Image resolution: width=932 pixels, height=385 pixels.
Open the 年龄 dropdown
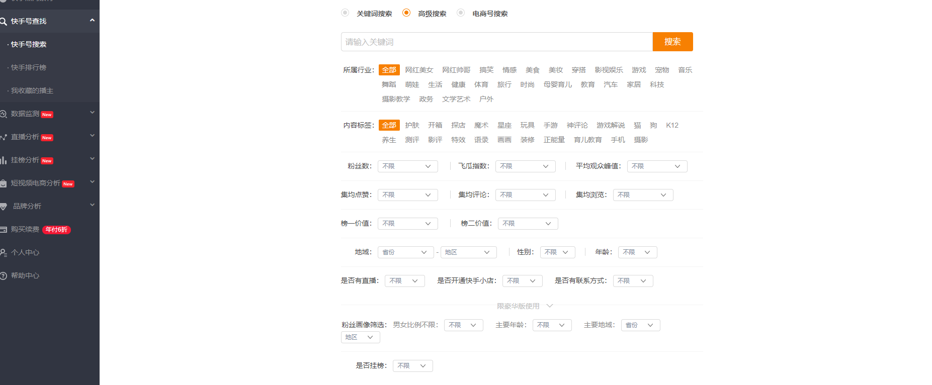click(638, 252)
